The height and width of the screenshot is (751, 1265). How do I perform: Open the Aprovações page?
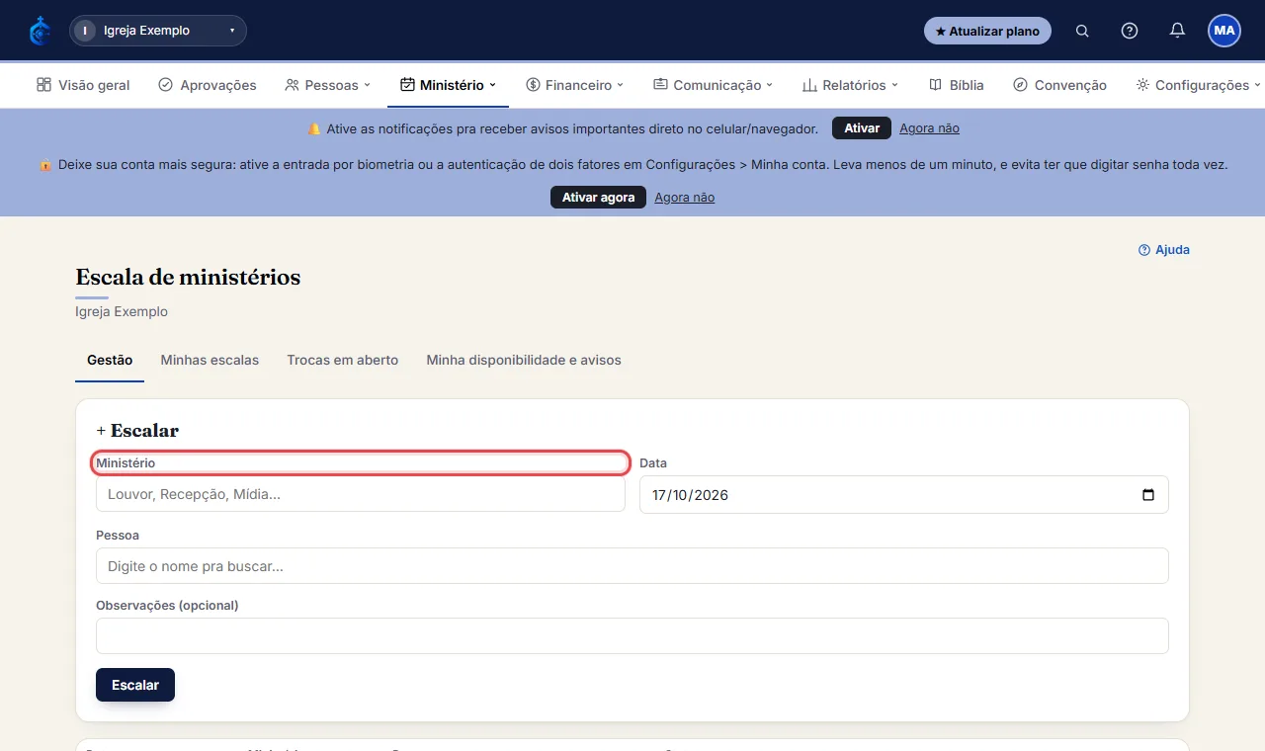point(208,85)
